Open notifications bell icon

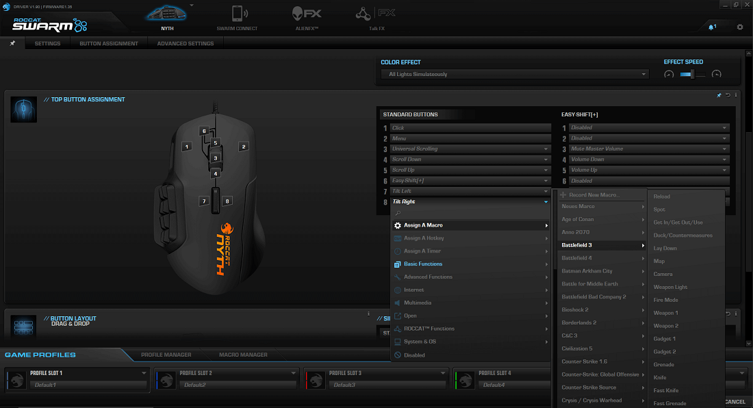tap(712, 27)
